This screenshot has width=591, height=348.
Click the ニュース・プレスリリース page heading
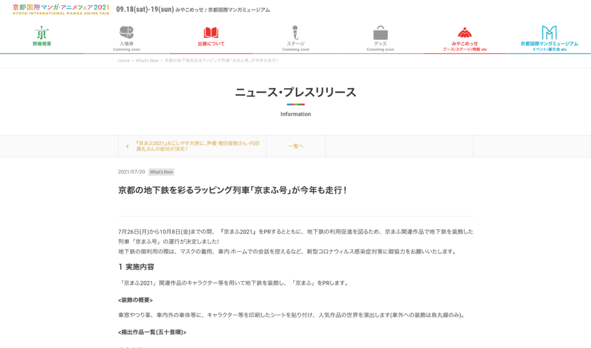coord(295,92)
